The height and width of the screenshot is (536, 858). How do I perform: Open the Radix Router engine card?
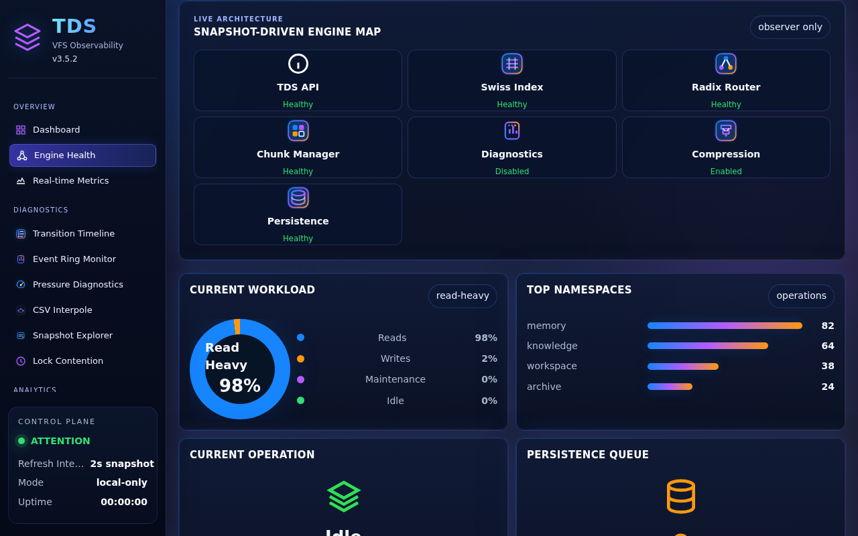(x=726, y=80)
